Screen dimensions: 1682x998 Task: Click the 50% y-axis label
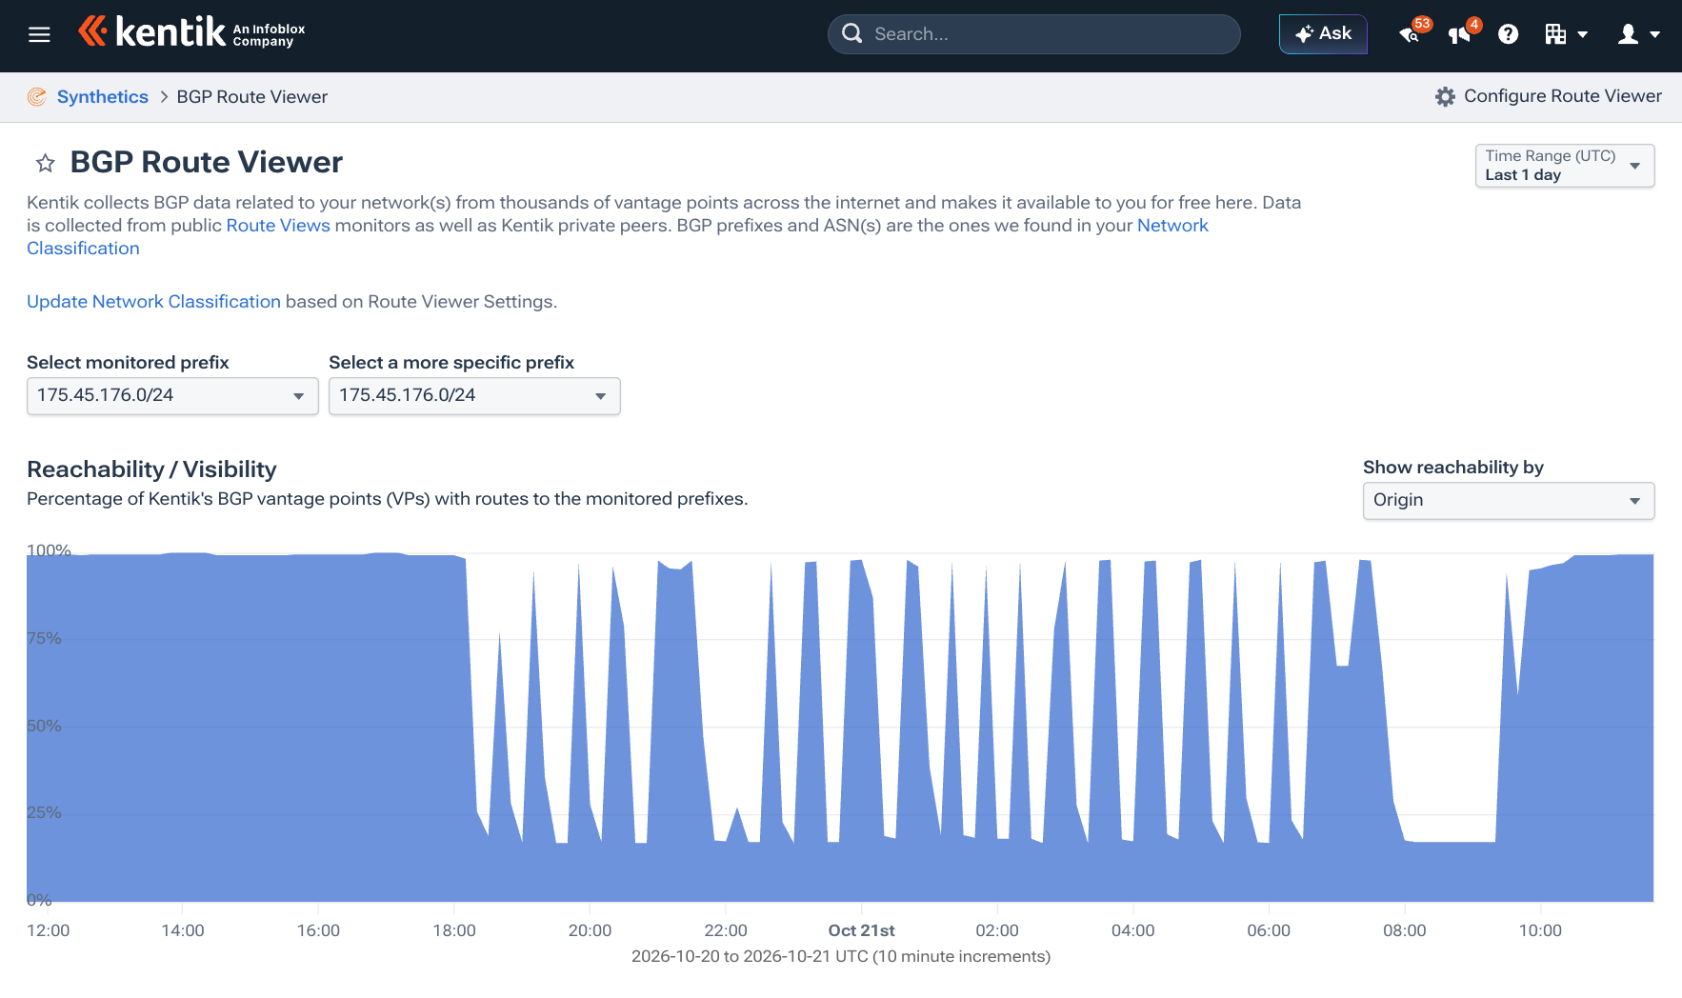pyautogui.click(x=44, y=726)
